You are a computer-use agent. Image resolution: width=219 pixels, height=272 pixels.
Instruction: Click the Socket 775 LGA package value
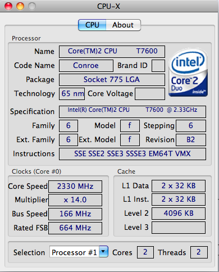pyautogui.click(x=112, y=80)
